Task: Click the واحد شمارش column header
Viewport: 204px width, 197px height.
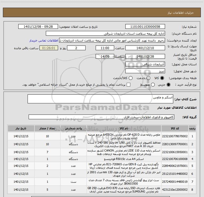Action: point(73,128)
